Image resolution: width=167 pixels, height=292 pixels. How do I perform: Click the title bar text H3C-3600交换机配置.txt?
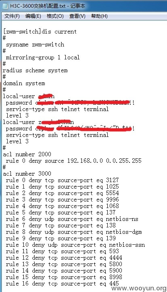[38, 6]
